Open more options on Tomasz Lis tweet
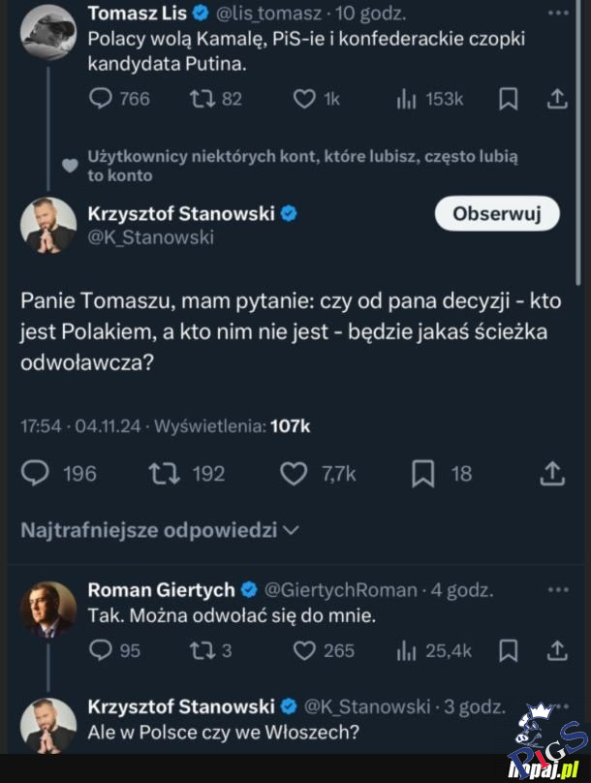This screenshot has width=591, height=783. pyautogui.click(x=558, y=15)
